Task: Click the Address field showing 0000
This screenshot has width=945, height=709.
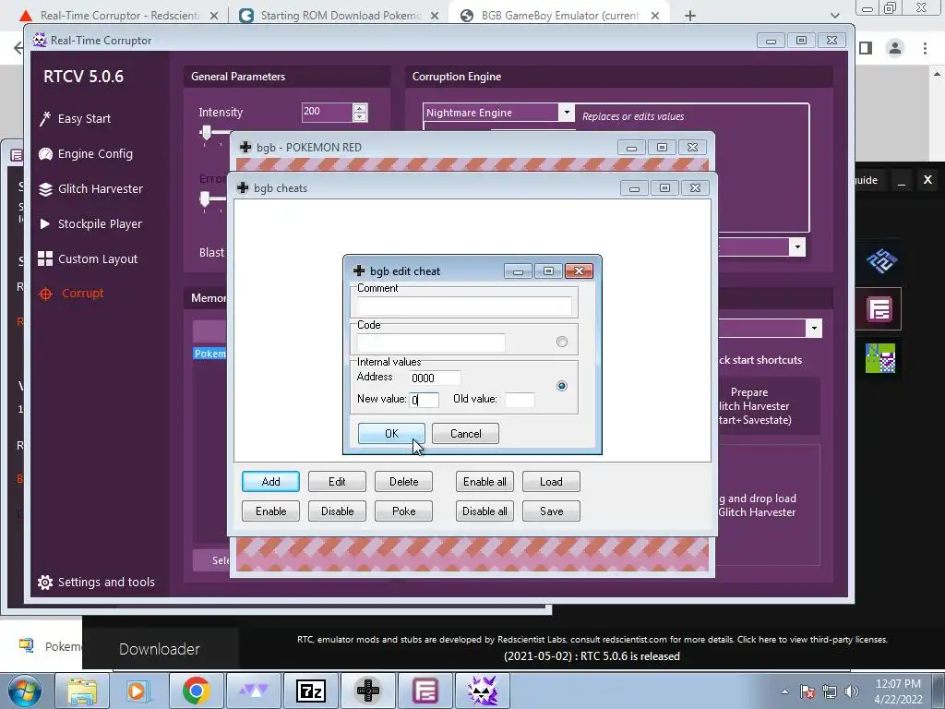Action: click(436, 378)
